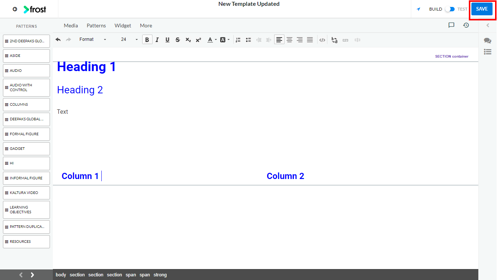The width and height of the screenshot is (498, 280).
Task: Toggle subscript formatting
Action: [x=188, y=40]
